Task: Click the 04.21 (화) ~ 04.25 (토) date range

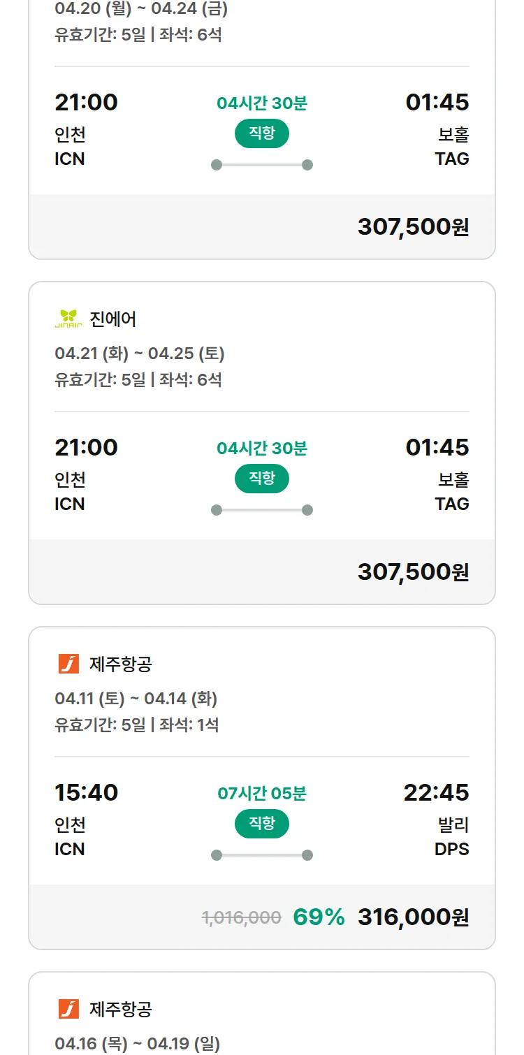Action: tap(140, 354)
